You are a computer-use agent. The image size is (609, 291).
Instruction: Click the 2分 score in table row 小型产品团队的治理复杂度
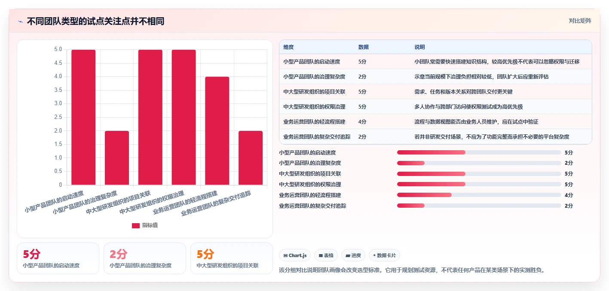362,77
